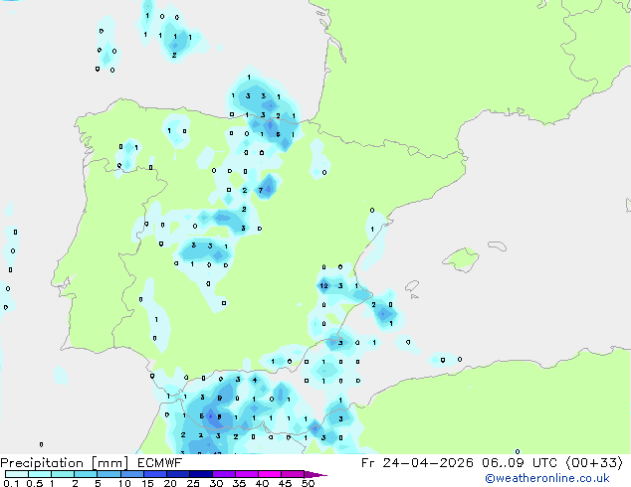Click the legend label "35"
The width and height of the screenshot is (631, 487).
(239, 483)
